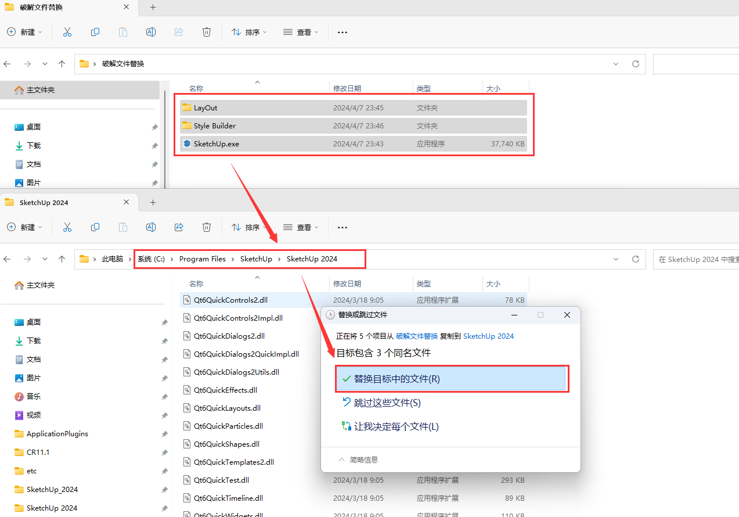Click Refresh icon in 破解文件替换 window address bar
The height and width of the screenshot is (517, 739).
[x=636, y=64]
